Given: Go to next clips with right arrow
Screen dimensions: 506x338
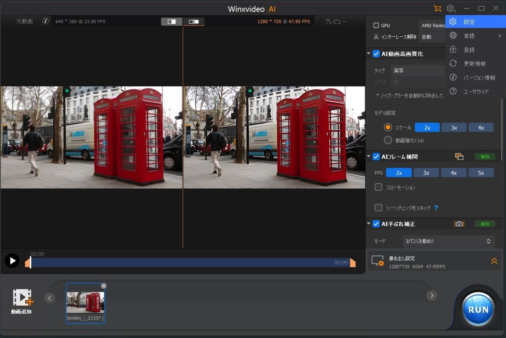Looking at the screenshot, I should click(432, 295).
